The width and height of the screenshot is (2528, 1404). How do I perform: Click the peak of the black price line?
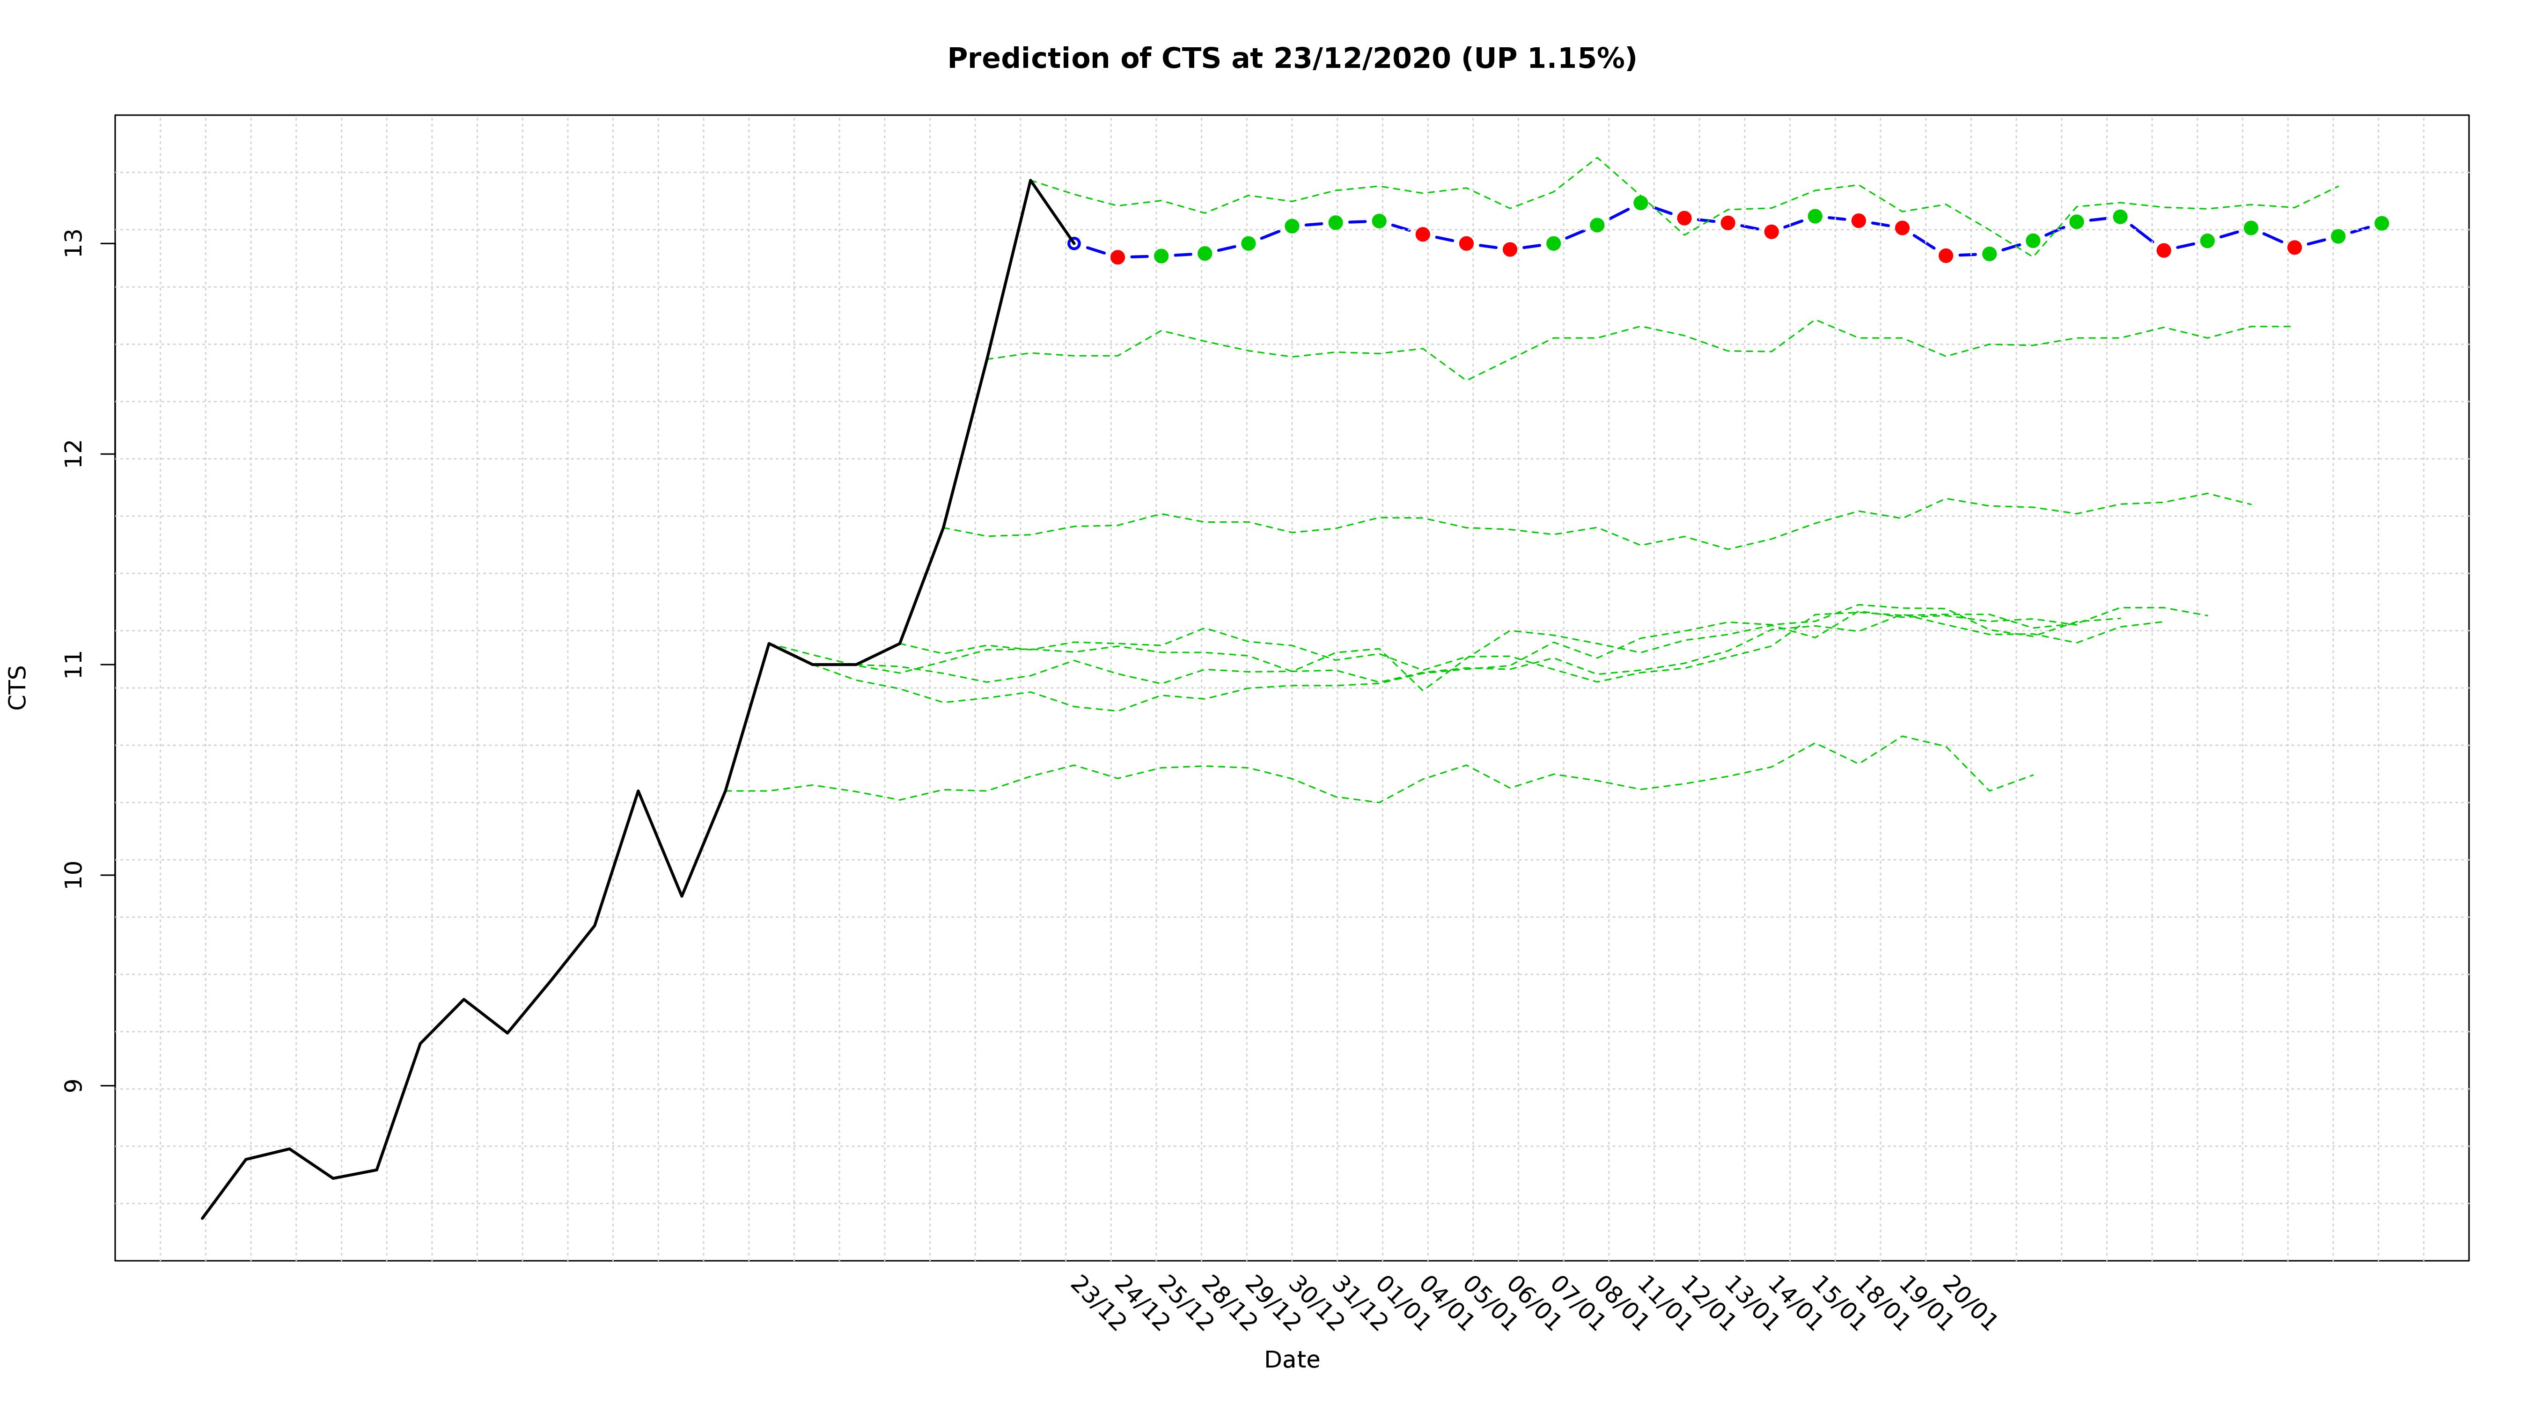point(1030,181)
